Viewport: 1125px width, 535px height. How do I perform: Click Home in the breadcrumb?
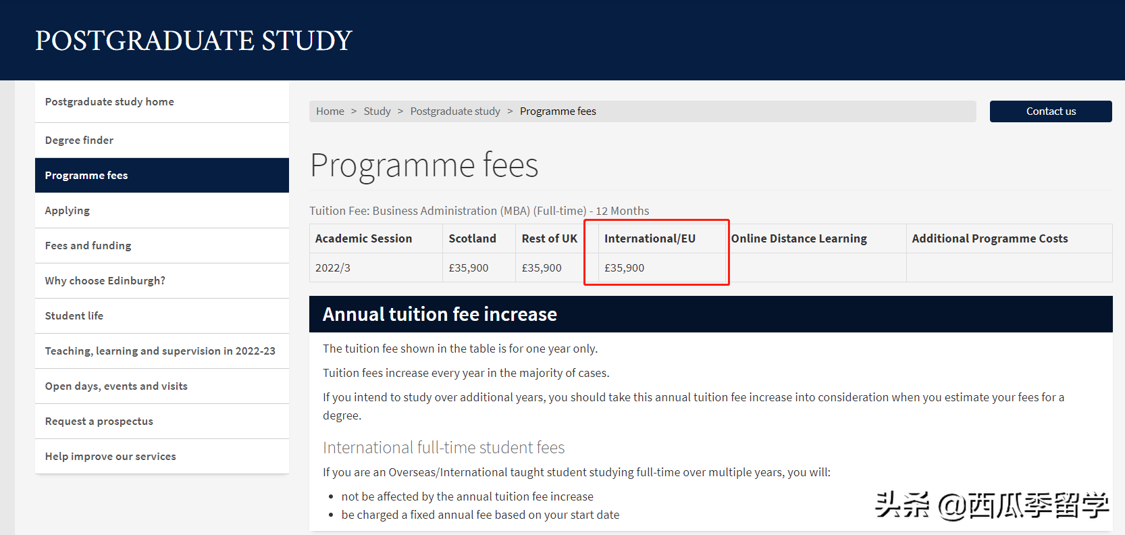(x=330, y=111)
